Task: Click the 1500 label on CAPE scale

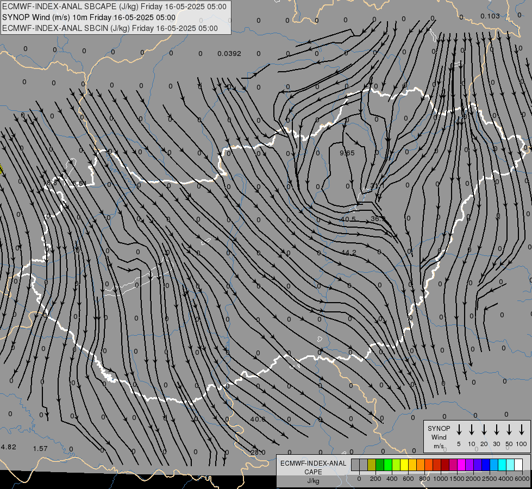Action: point(457,479)
